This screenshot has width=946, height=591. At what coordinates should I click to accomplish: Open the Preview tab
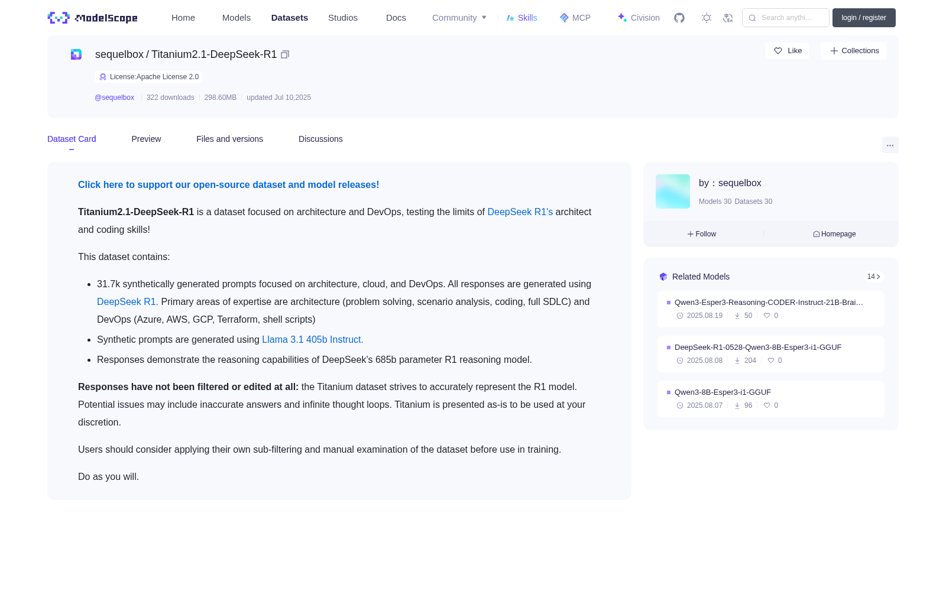click(146, 139)
